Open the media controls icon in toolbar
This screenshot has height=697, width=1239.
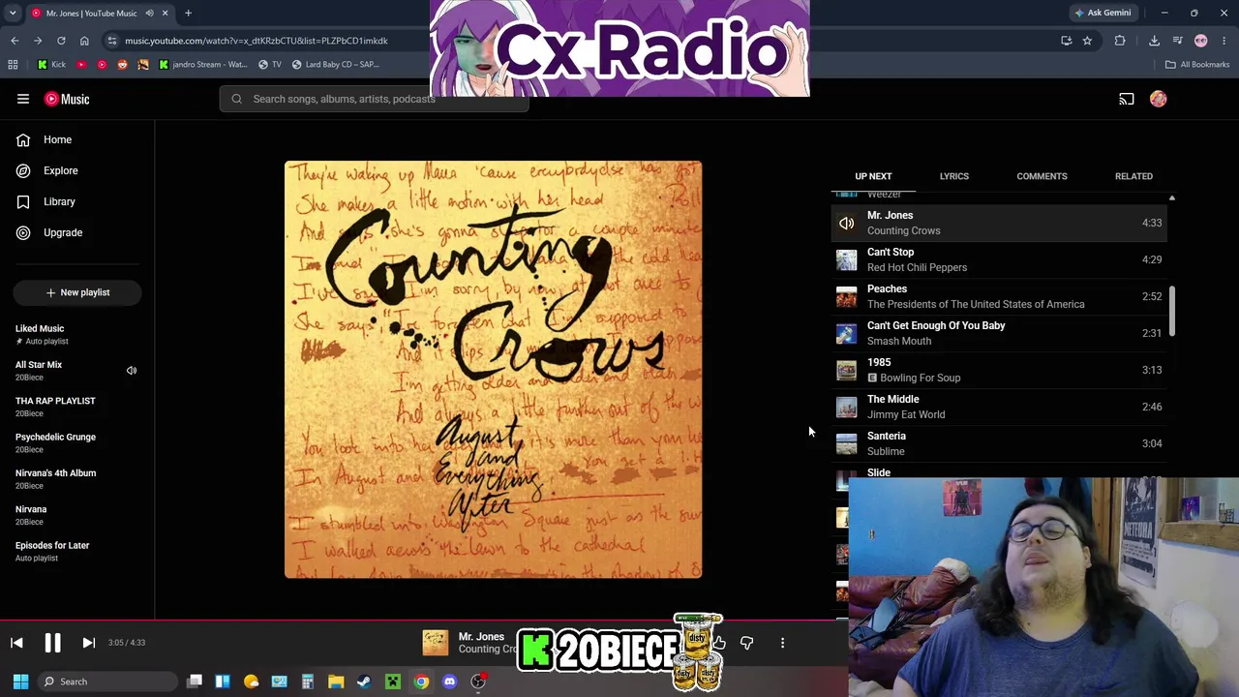click(x=1177, y=41)
